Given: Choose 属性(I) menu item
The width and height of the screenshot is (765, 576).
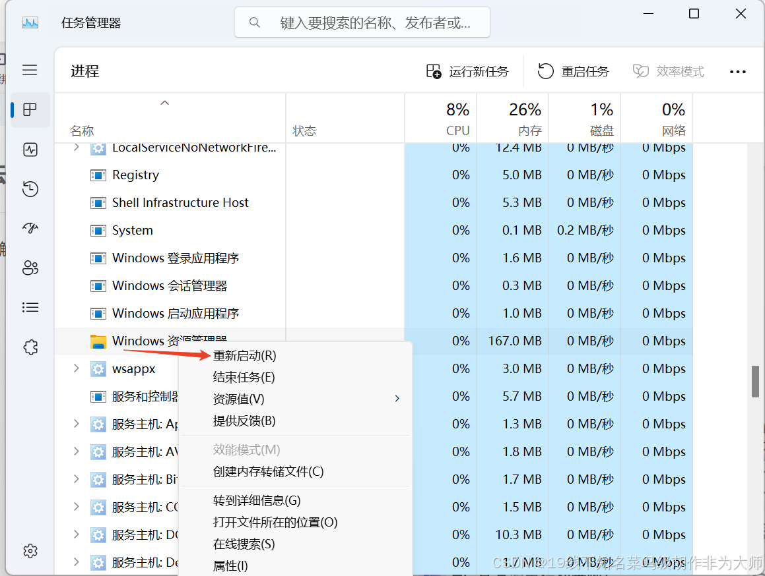Looking at the screenshot, I should point(295,565).
